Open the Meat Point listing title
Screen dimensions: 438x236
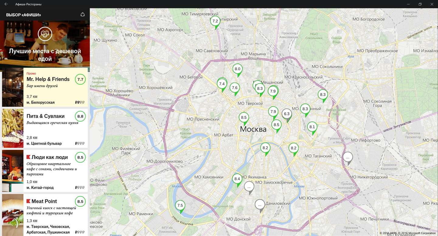click(44, 201)
